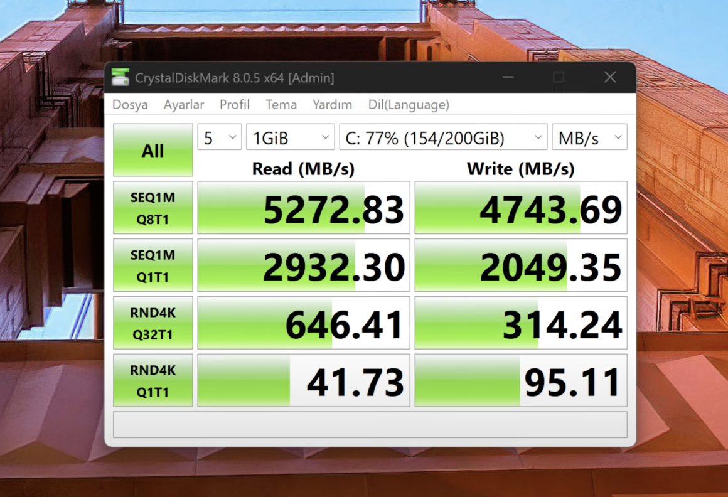728x497 pixels.
Task: Click the 646.41 random read result
Action: click(x=304, y=323)
